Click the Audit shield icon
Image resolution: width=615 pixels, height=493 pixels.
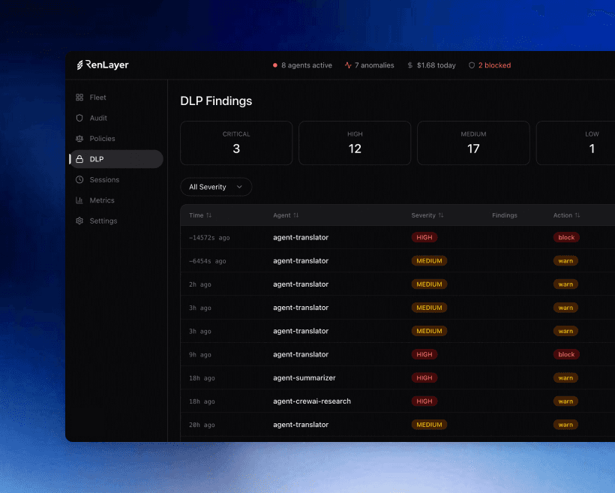point(78,118)
